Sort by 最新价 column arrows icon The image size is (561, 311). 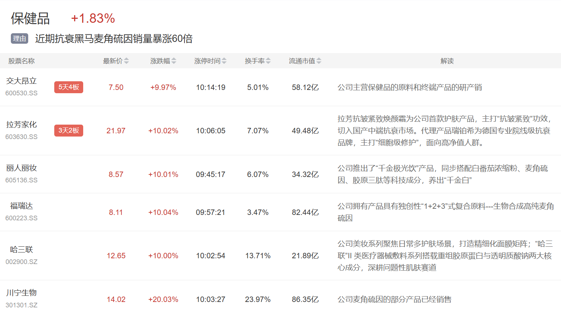tap(126, 61)
